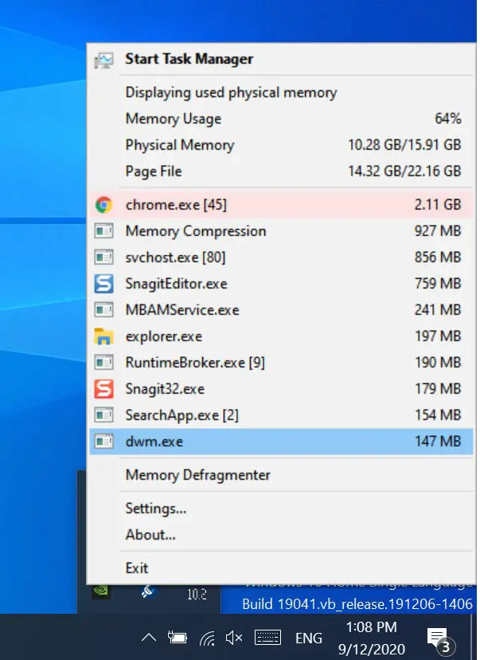Click the Task Manager monitor icon
Viewport: 480px width, 660px height.
[x=103, y=61]
